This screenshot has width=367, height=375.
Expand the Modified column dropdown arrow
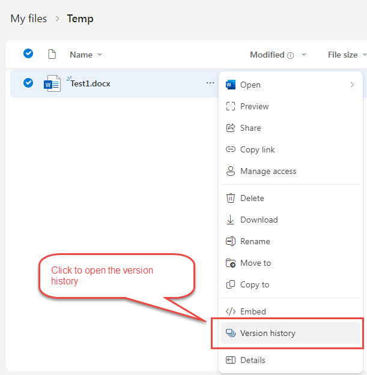(x=304, y=55)
